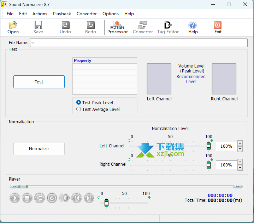
Task: Stop playback with the Stop button
Action: (x=27, y=198)
